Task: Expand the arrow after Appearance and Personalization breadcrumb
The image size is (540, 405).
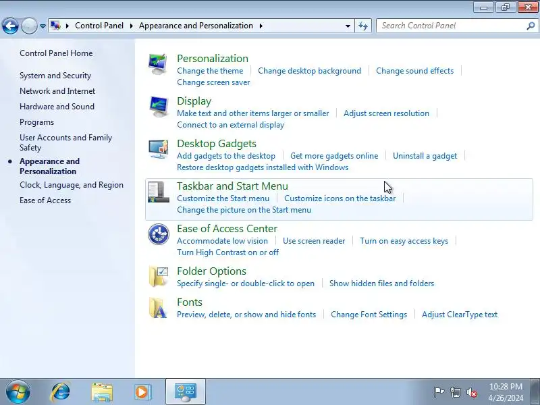Action: point(261,26)
